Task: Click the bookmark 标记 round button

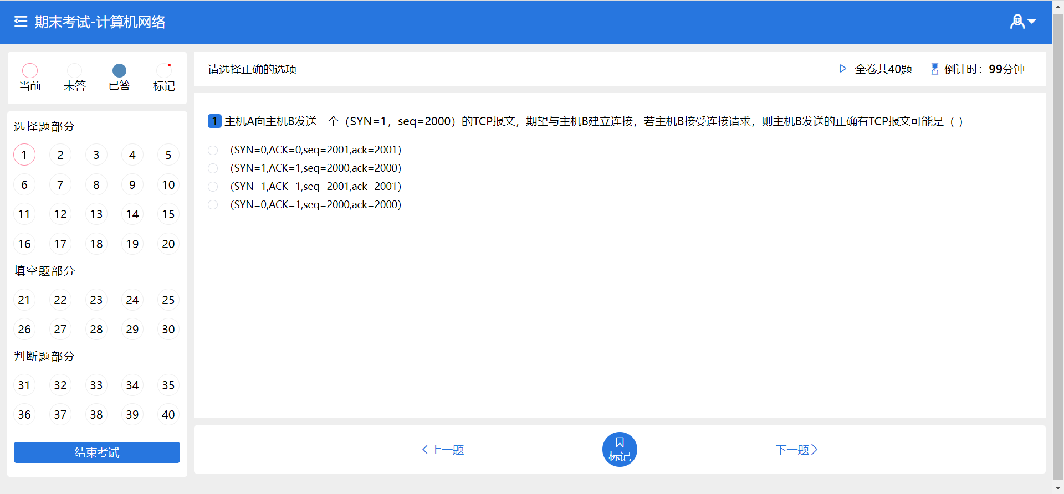Action: pos(620,449)
